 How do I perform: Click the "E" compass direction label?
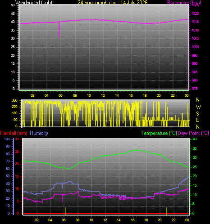point(198,120)
